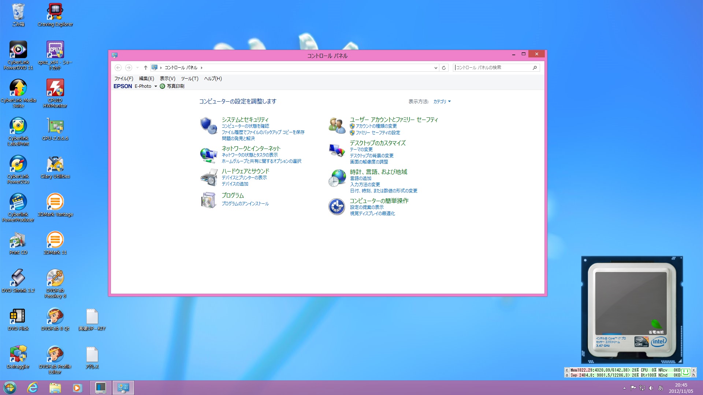The width and height of the screenshot is (703, 395).
Task: Click the Desktop Customization monitor icon
Action: point(336,150)
